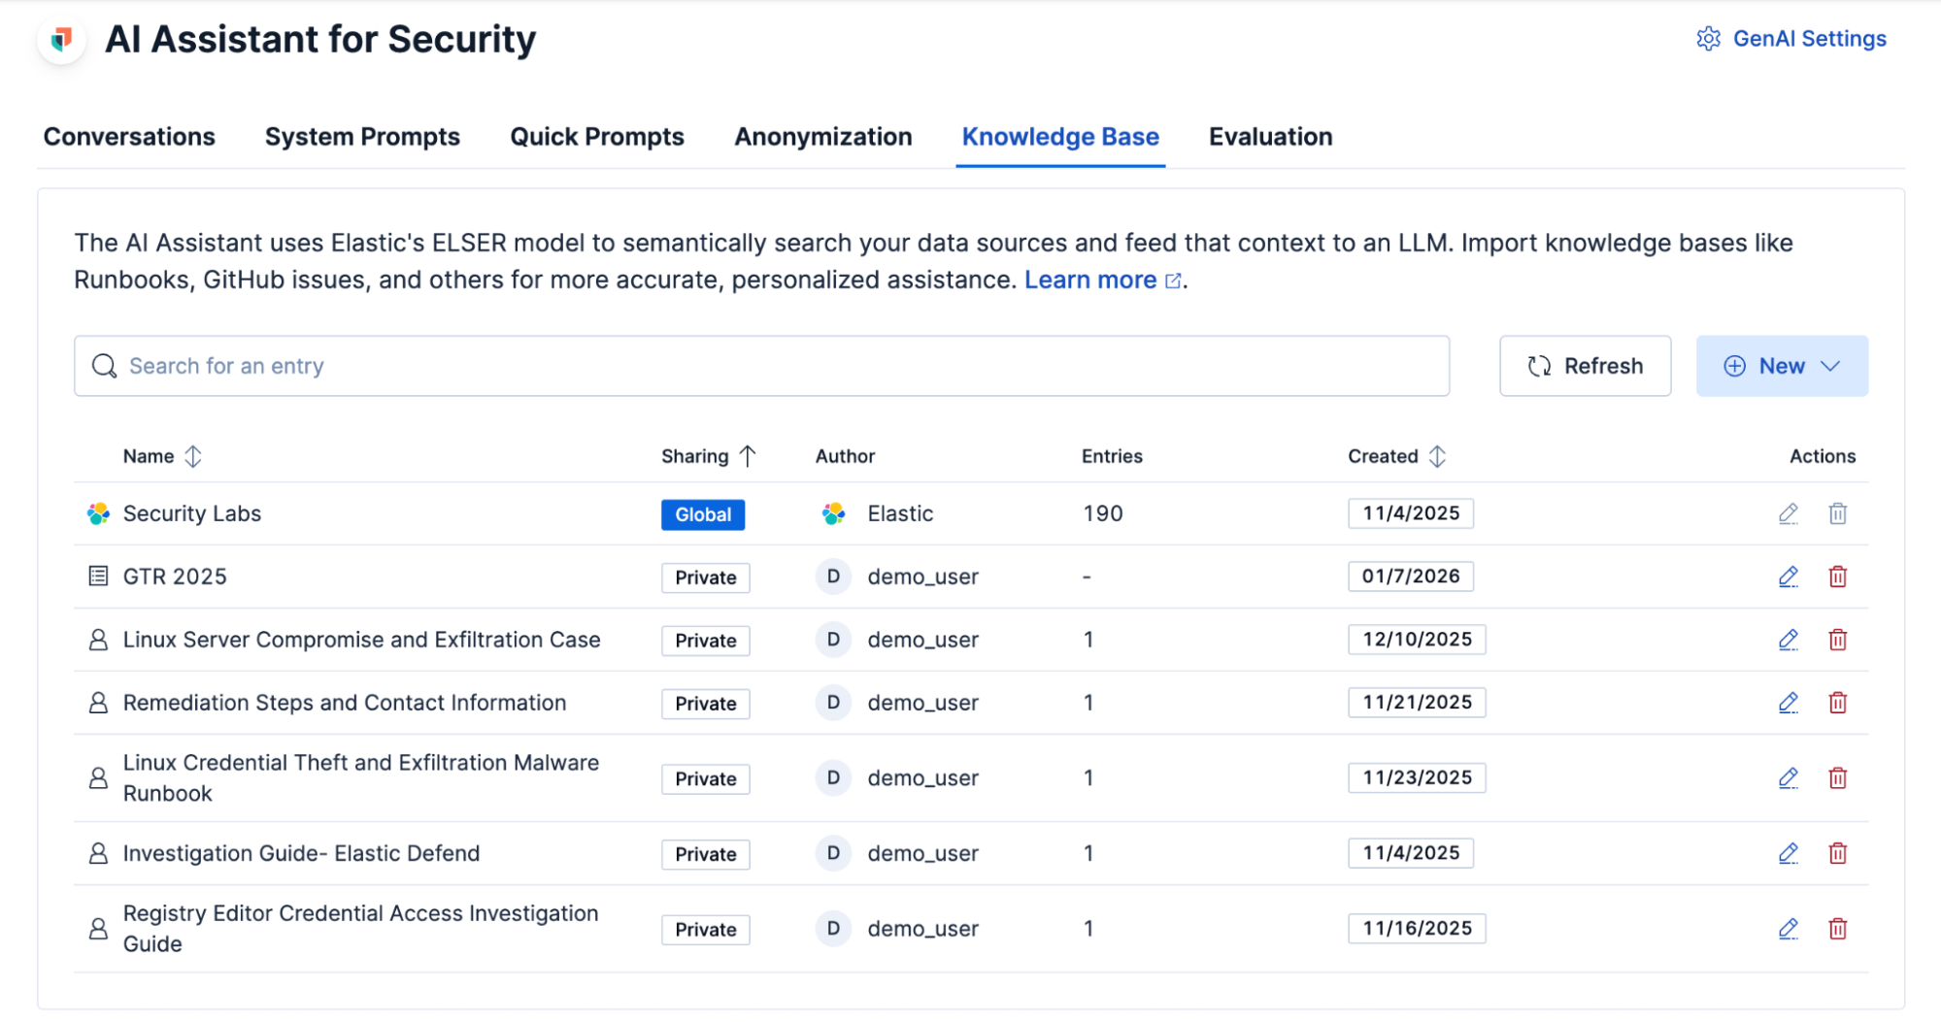The image size is (1941, 1022).
Task: Edit Investigation Guide- Elastic Defend entry
Action: (1788, 853)
